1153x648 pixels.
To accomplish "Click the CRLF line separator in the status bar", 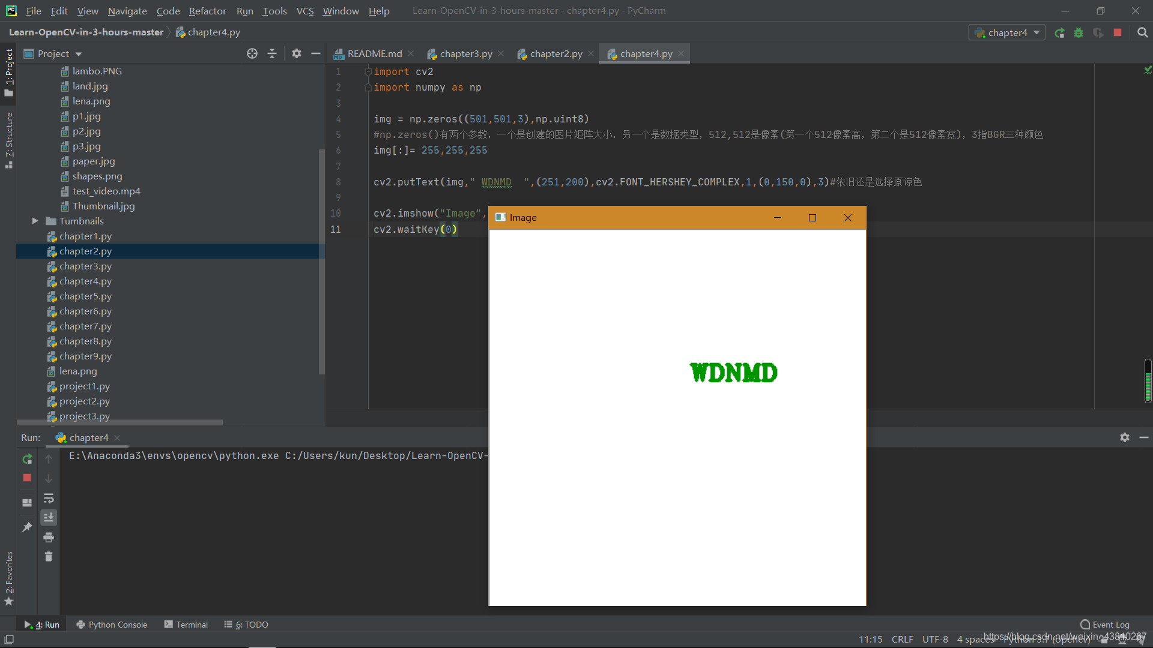I will 902,640.
